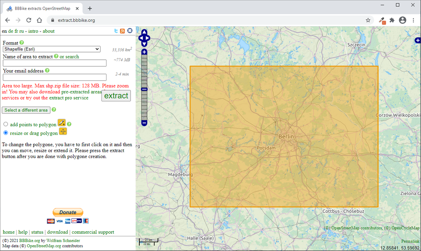421x251 pixels.
Task: Open the 'about' page from the header
Action: (x=48, y=31)
